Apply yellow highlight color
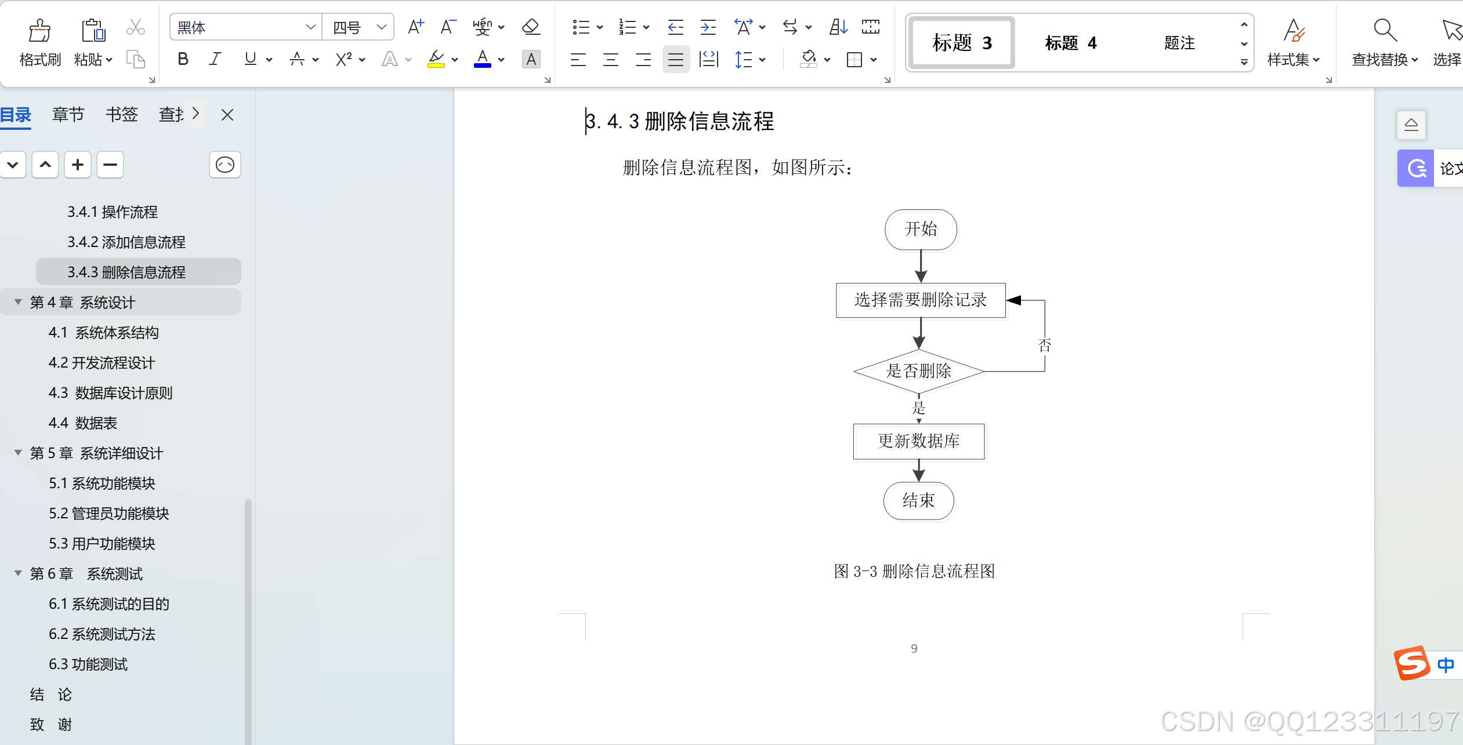The height and width of the screenshot is (745, 1463). 436,59
